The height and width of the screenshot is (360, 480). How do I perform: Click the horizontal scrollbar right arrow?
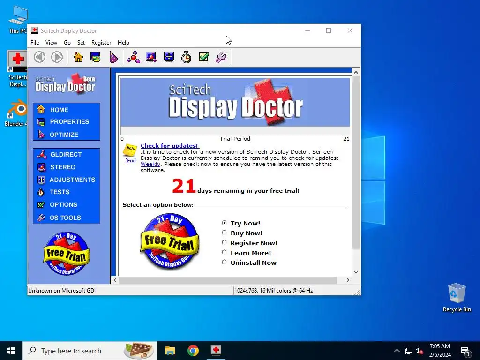coord(348,280)
